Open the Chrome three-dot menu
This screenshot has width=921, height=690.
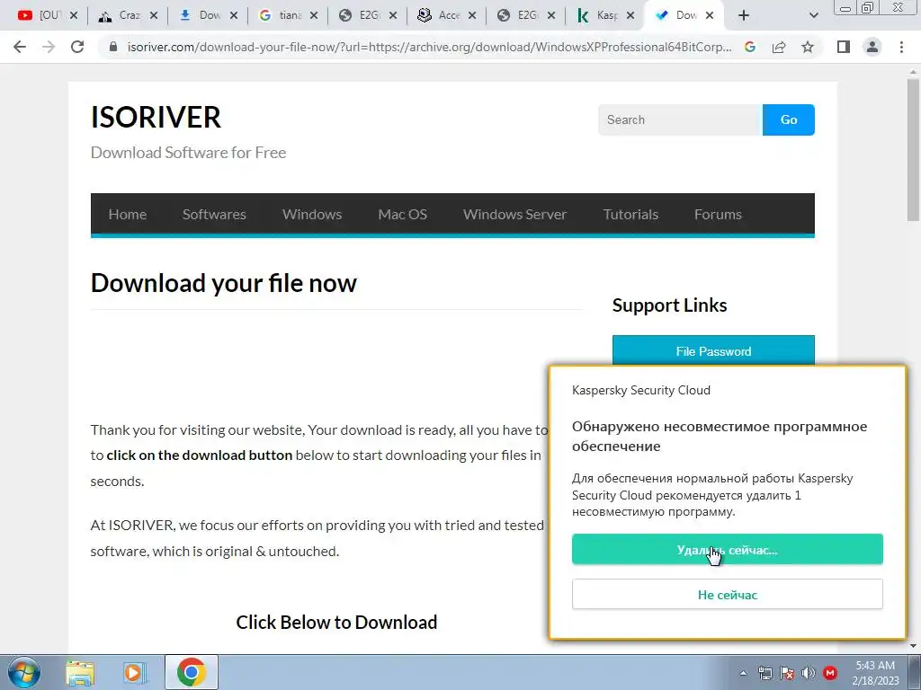coord(901,47)
